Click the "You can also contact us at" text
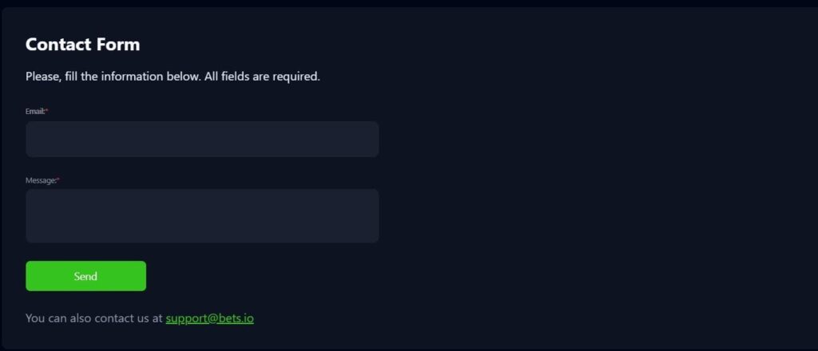This screenshot has height=351, width=818. pyautogui.click(x=93, y=318)
